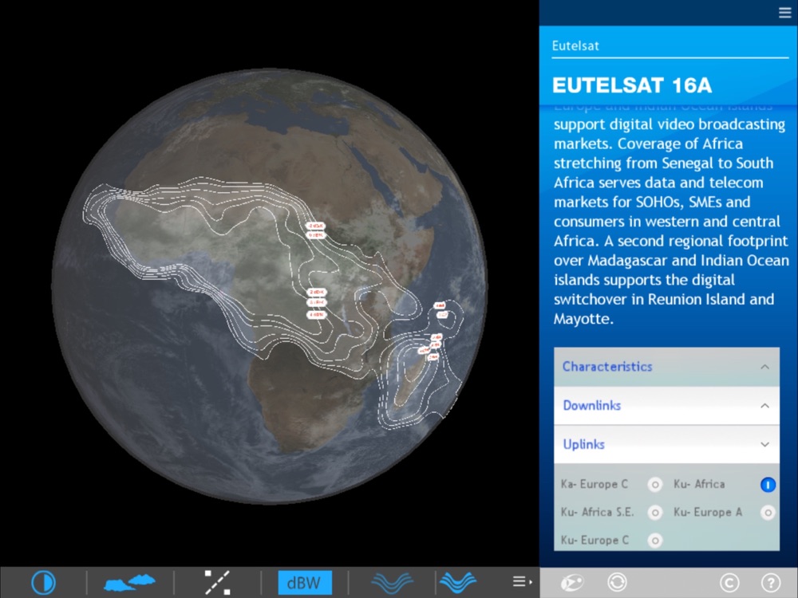Click the Ku- Africa S.E. label text
Viewport: 798px width, 598px height.
click(x=598, y=512)
